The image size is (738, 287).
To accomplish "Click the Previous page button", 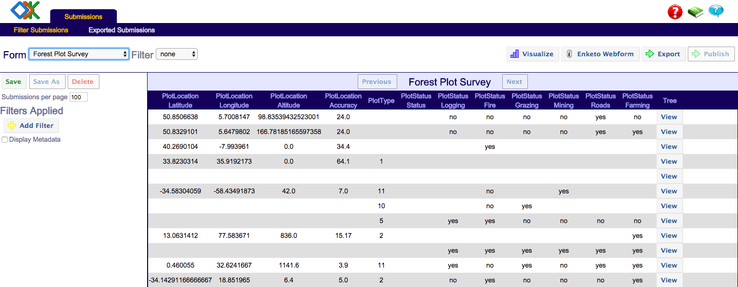I will (x=377, y=81).
